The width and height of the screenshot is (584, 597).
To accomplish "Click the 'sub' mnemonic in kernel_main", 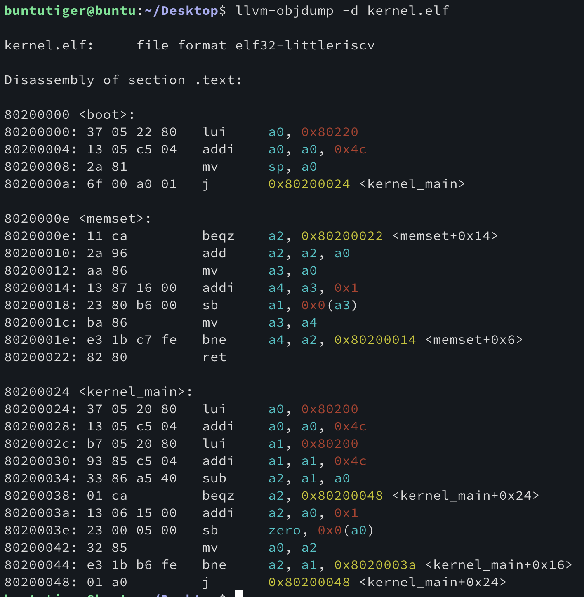I will tap(214, 478).
